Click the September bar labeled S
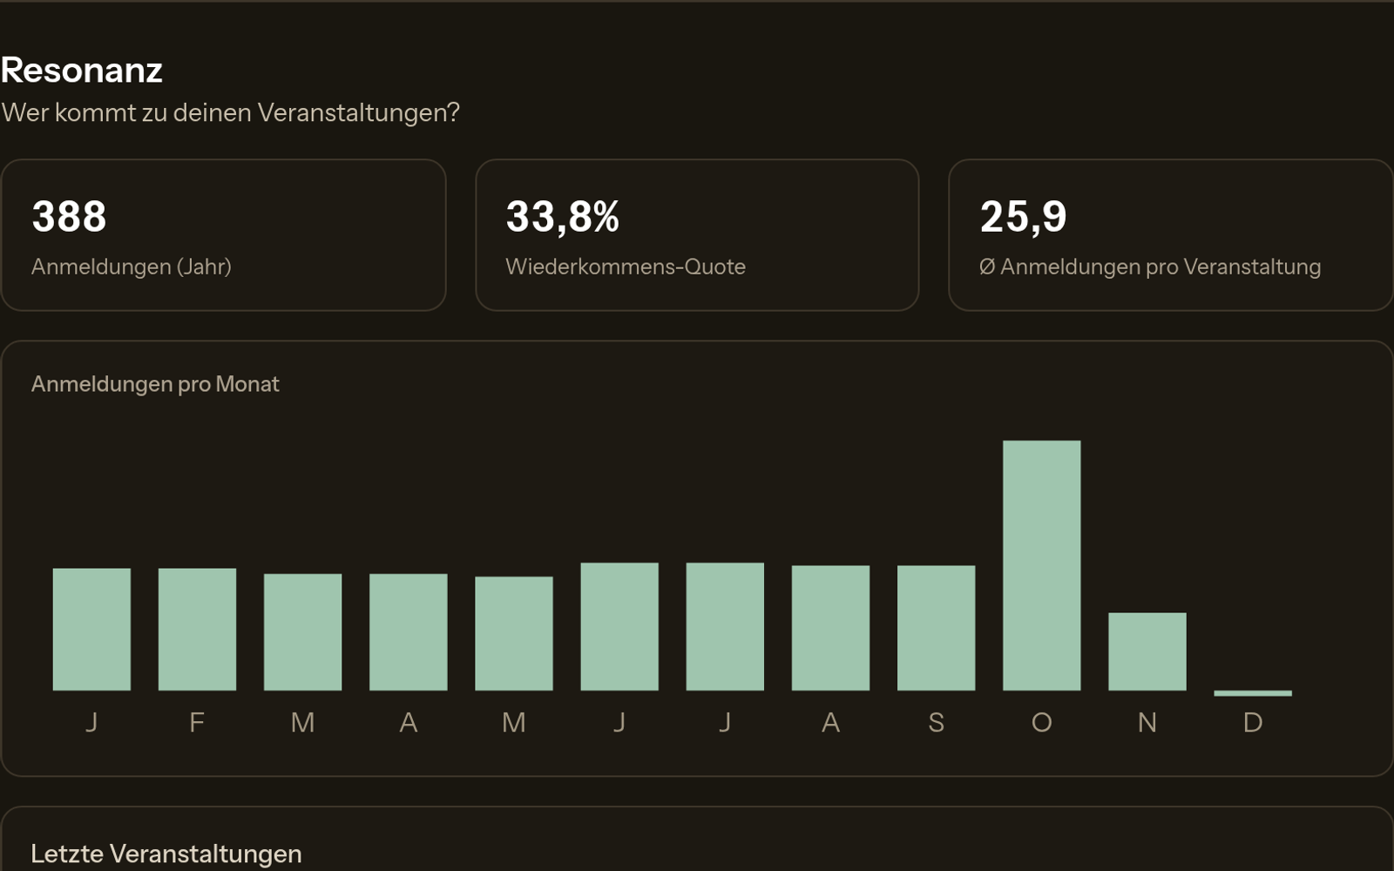This screenshot has height=871, width=1394. click(x=936, y=628)
